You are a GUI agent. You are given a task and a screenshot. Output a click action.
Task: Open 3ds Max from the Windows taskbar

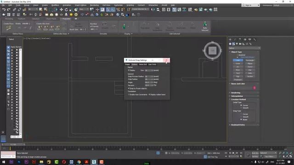click(94, 162)
